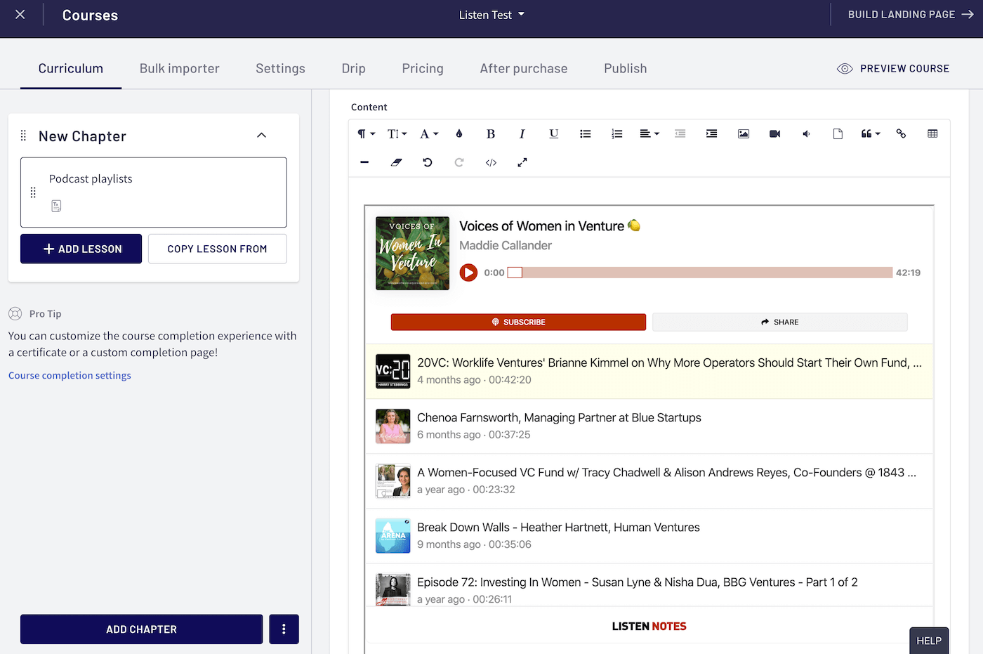This screenshot has height=654, width=983.
Task: Toggle italic formatting
Action: coord(522,134)
